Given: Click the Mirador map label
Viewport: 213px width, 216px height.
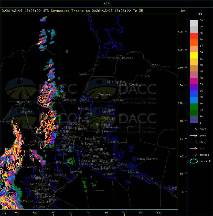Looking at the screenshot, I should click(108, 174).
